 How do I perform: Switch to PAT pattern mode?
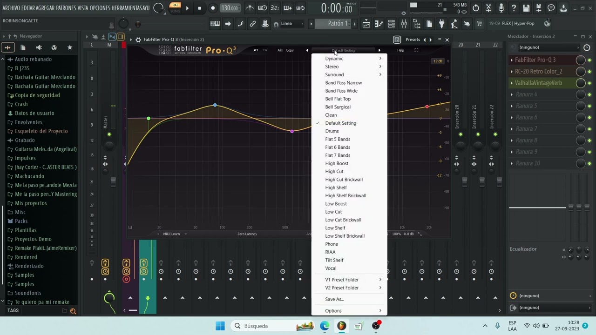coord(175,5)
